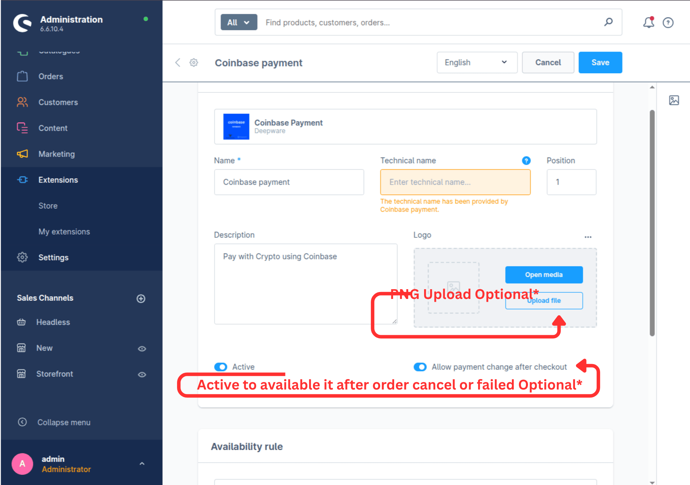This screenshot has width=690, height=485.
Task: Toggle Allow payment change after checkout
Action: click(x=420, y=367)
